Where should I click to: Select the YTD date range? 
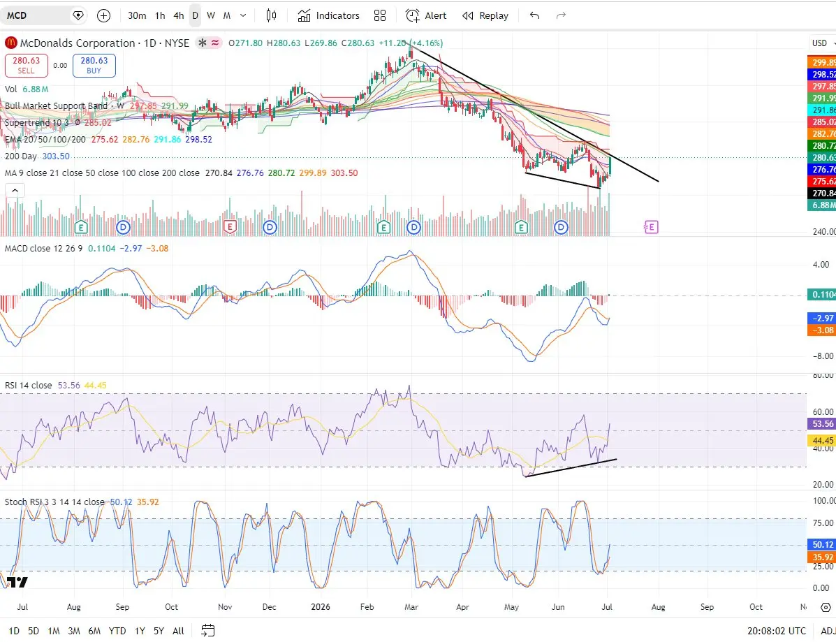117,631
